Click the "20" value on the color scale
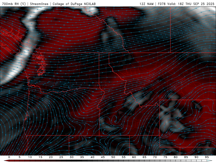Image resolution: width=216 pixels, height=162 pixels. click(x=51, y=157)
